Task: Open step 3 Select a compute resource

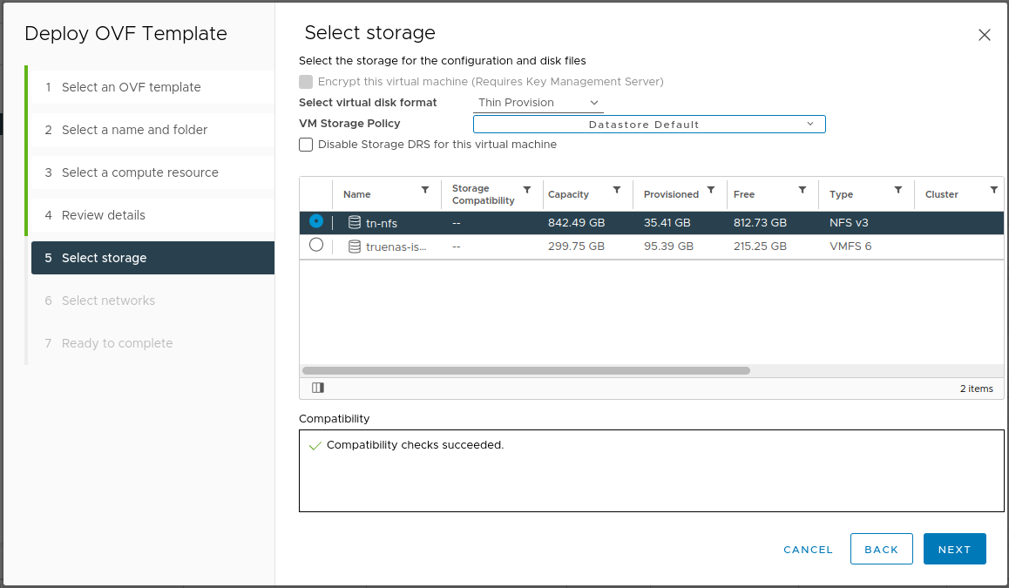Action: [139, 172]
